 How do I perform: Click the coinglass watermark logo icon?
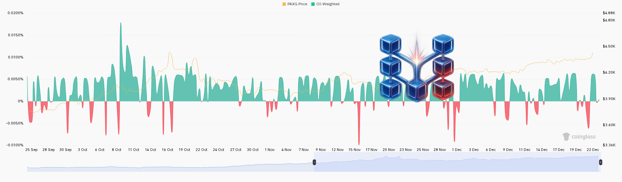pyautogui.click(x=566, y=136)
